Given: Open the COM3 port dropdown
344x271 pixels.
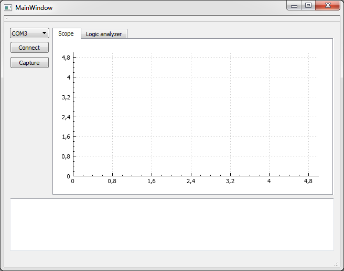Looking at the screenshot, I should point(29,33).
